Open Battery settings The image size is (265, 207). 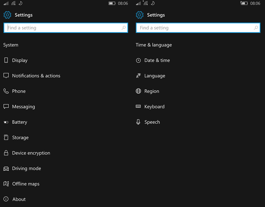(20, 122)
